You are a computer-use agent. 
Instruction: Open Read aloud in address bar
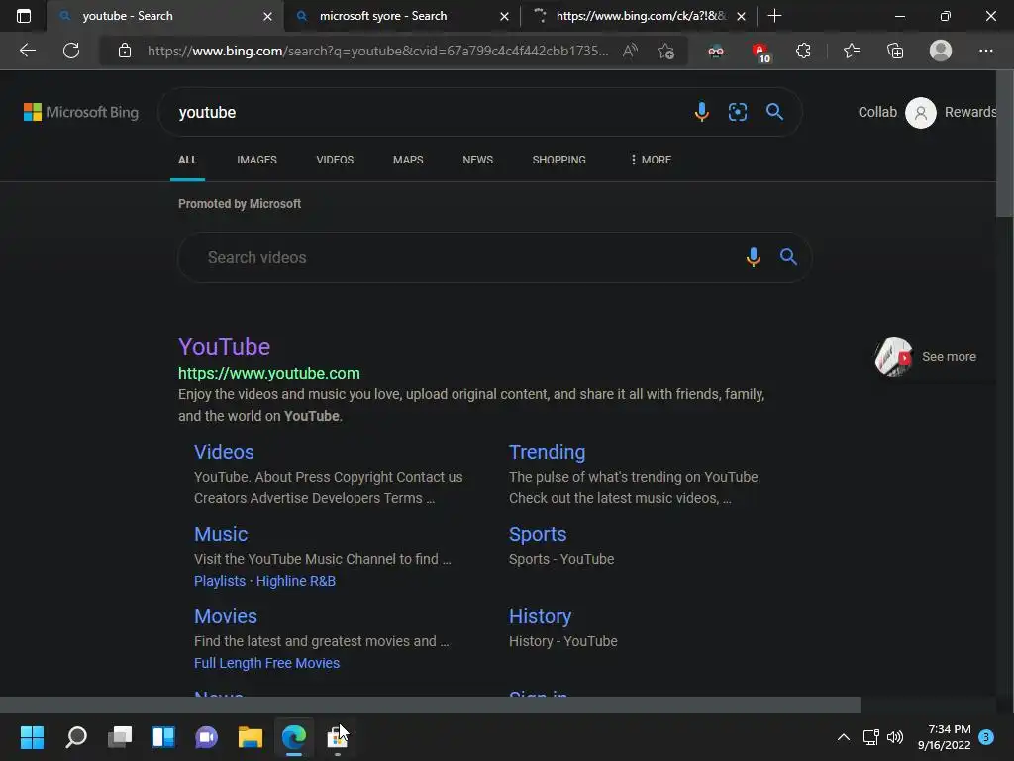[x=630, y=51]
